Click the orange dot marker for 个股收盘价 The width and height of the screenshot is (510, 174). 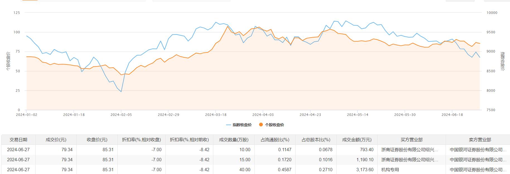tap(261, 125)
